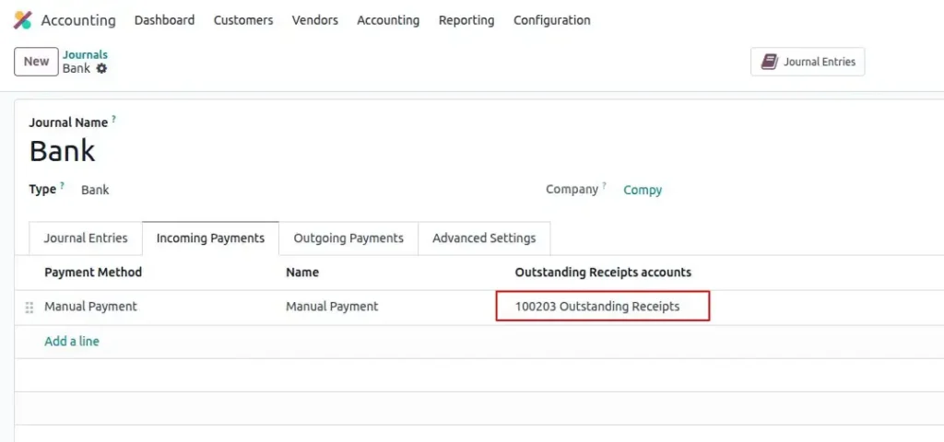The height and width of the screenshot is (442, 944).
Task: Click the Payment Method column header
Action: tap(93, 273)
